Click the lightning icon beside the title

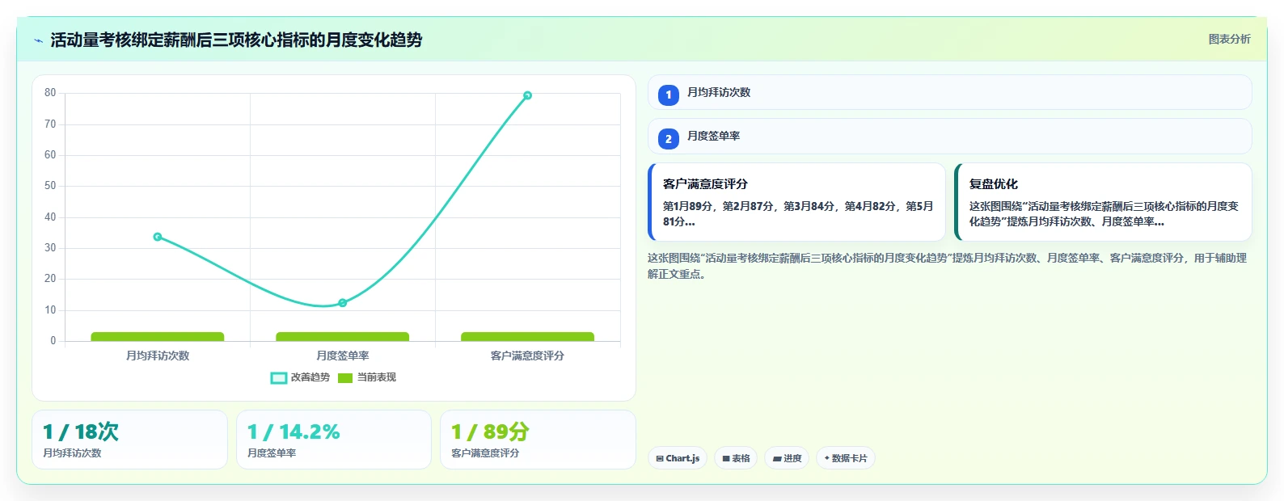tap(38, 40)
